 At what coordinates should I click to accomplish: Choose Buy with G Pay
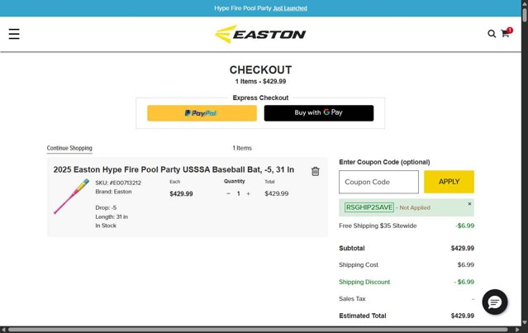[319, 113]
